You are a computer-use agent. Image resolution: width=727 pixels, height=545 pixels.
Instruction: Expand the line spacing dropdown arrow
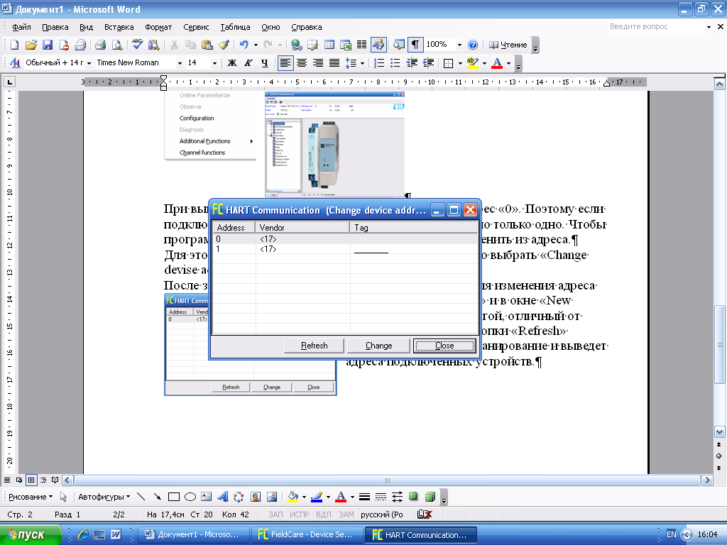coord(362,63)
